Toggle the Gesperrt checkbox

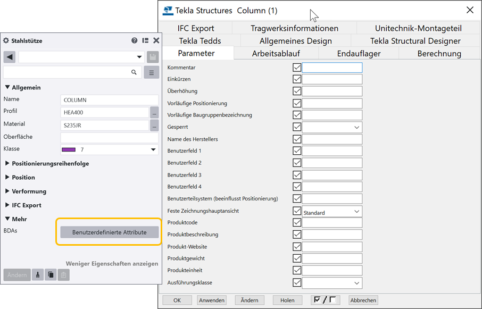tap(297, 127)
